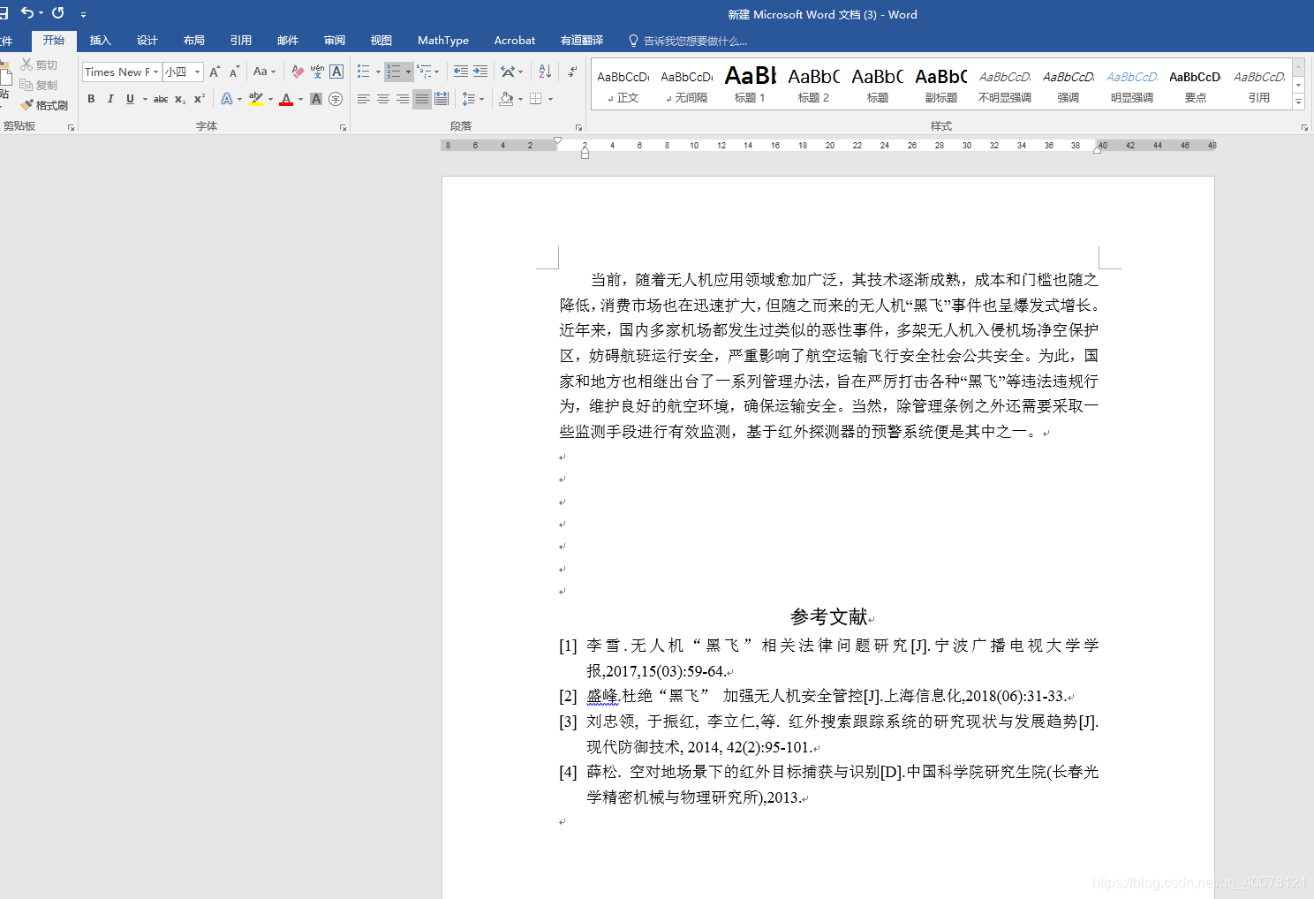The width and height of the screenshot is (1314, 899).
Task: Click Distributed alignment icon
Action: click(442, 99)
